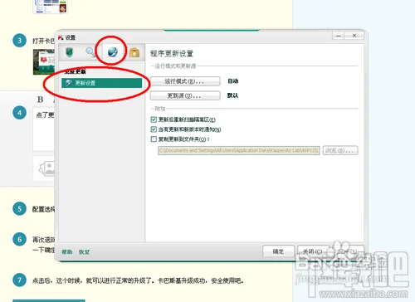Minimize the settings dialog window
415x302 pixels.
tap(338, 36)
